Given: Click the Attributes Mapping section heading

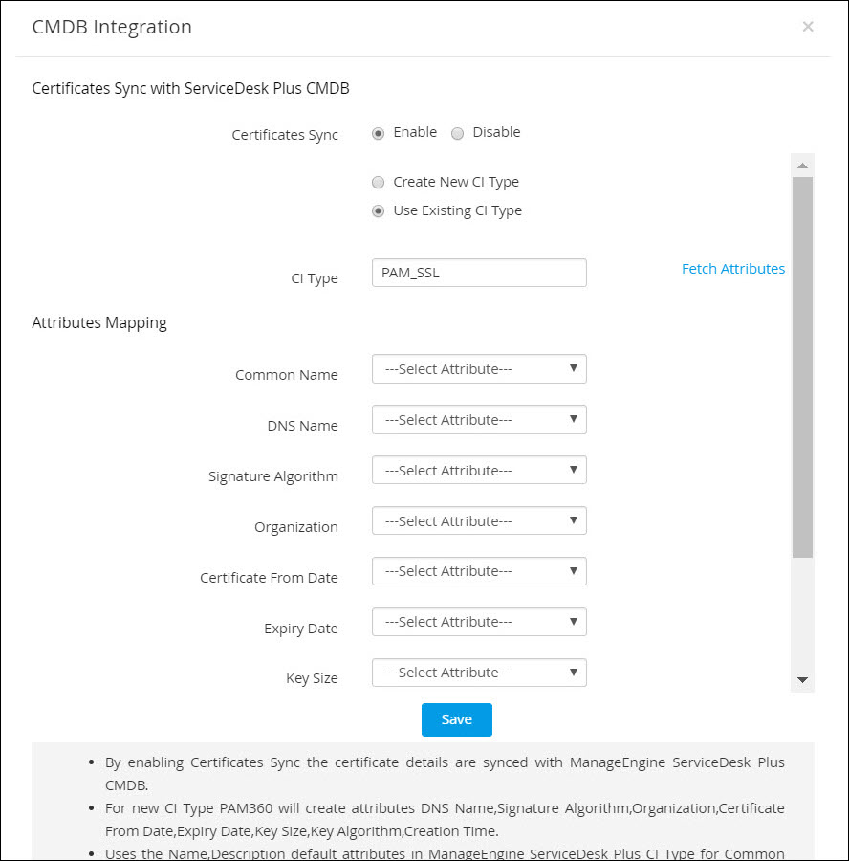Looking at the screenshot, I should click(99, 322).
